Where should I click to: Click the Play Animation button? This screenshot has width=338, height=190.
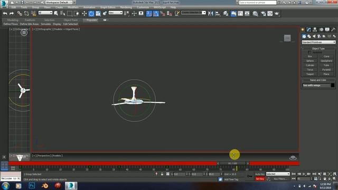coord(304,174)
